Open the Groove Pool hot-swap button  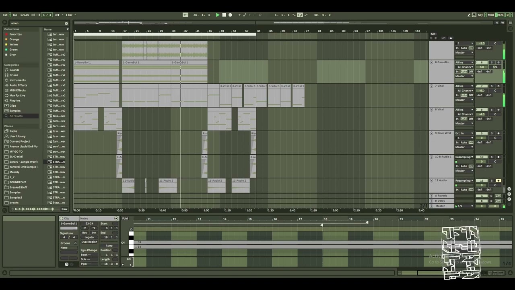coord(75,243)
